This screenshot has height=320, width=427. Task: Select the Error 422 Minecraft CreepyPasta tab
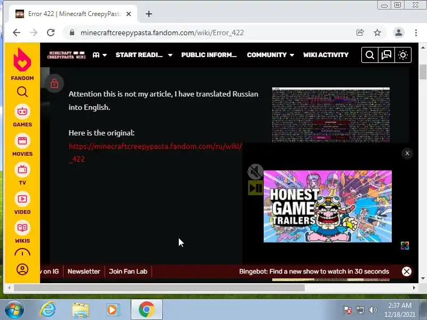(73, 14)
